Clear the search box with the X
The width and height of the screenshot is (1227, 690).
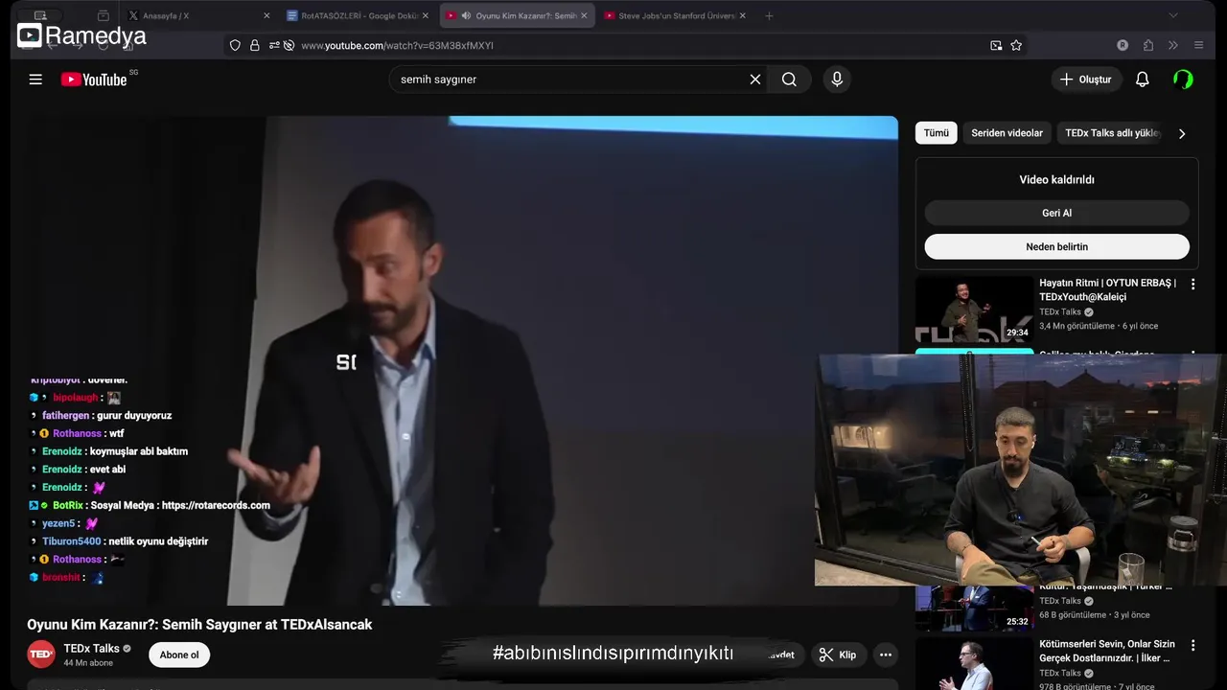(x=755, y=80)
